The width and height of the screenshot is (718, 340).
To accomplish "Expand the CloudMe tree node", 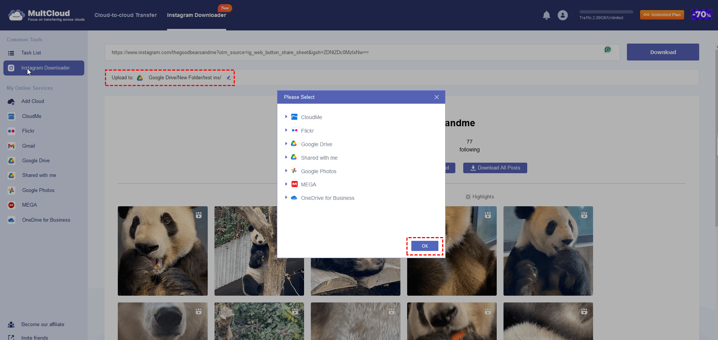I will click(286, 117).
